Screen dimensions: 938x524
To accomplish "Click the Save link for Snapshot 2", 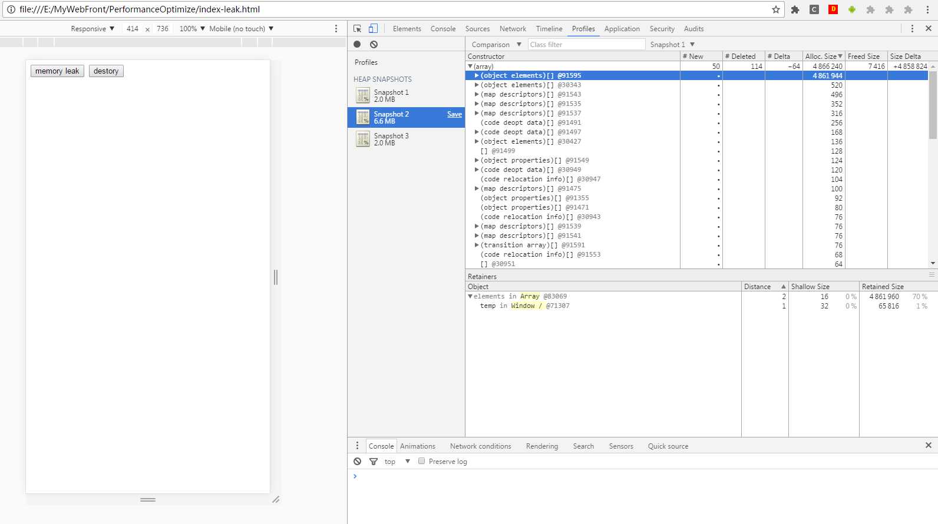I will 454,114.
